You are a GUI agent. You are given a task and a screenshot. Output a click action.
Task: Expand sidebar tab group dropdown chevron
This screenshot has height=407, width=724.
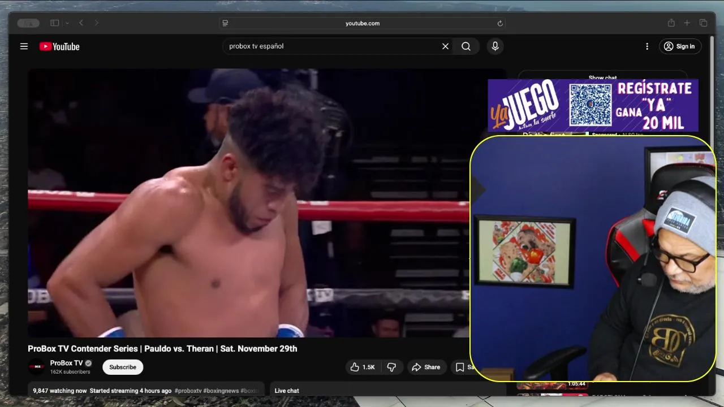(67, 23)
